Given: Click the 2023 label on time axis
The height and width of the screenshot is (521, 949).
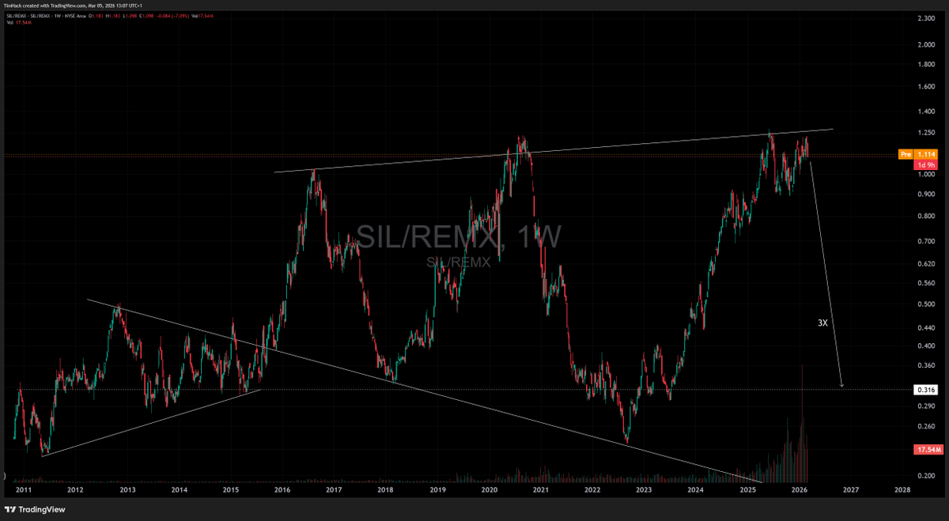Looking at the screenshot, I should [x=644, y=490].
